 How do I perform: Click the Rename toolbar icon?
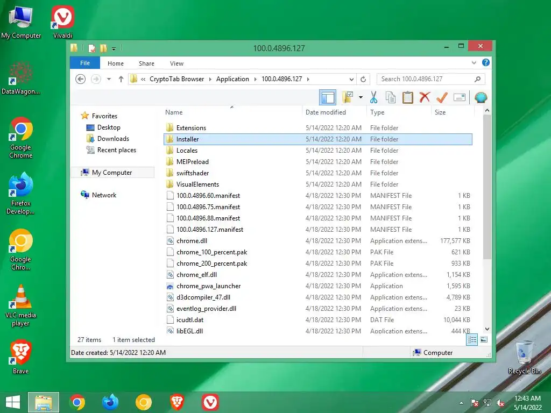tap(460, 97)
